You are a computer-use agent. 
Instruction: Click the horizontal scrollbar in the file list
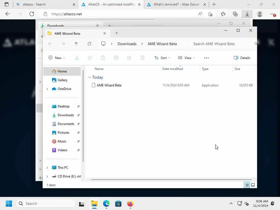(171, 180)
